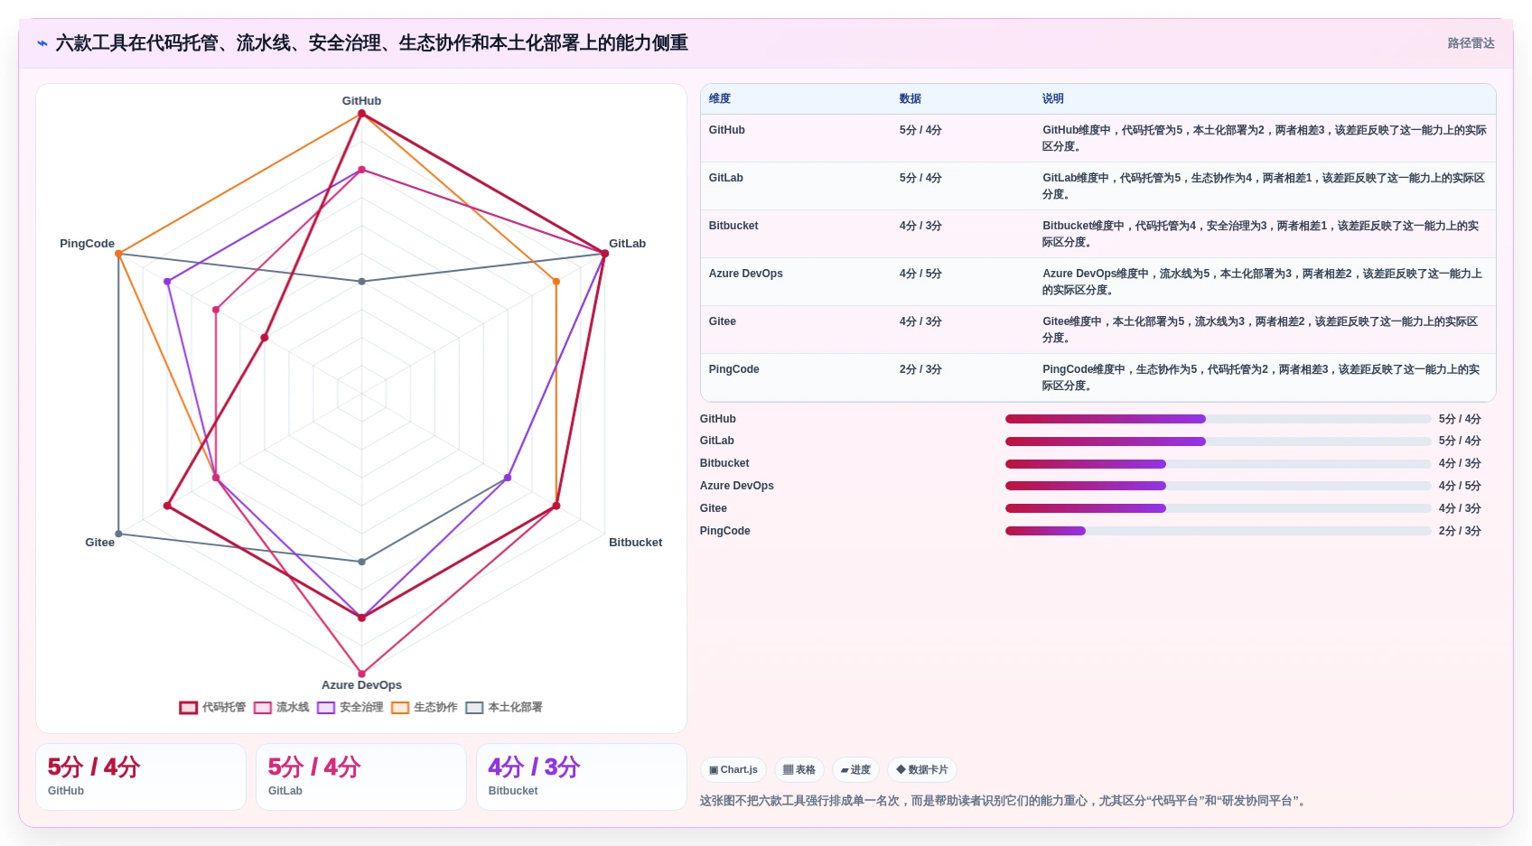Open the GitLab 5分 / 4分 summary card
Image resolution: width=1532 pixels, height=846 pixels.
(x=361, y=776)
